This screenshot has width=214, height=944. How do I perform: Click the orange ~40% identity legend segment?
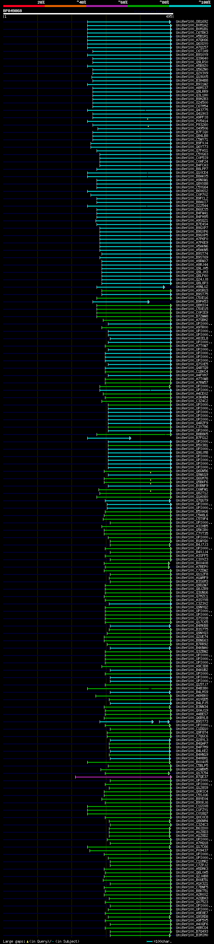(x=66, y=6)
